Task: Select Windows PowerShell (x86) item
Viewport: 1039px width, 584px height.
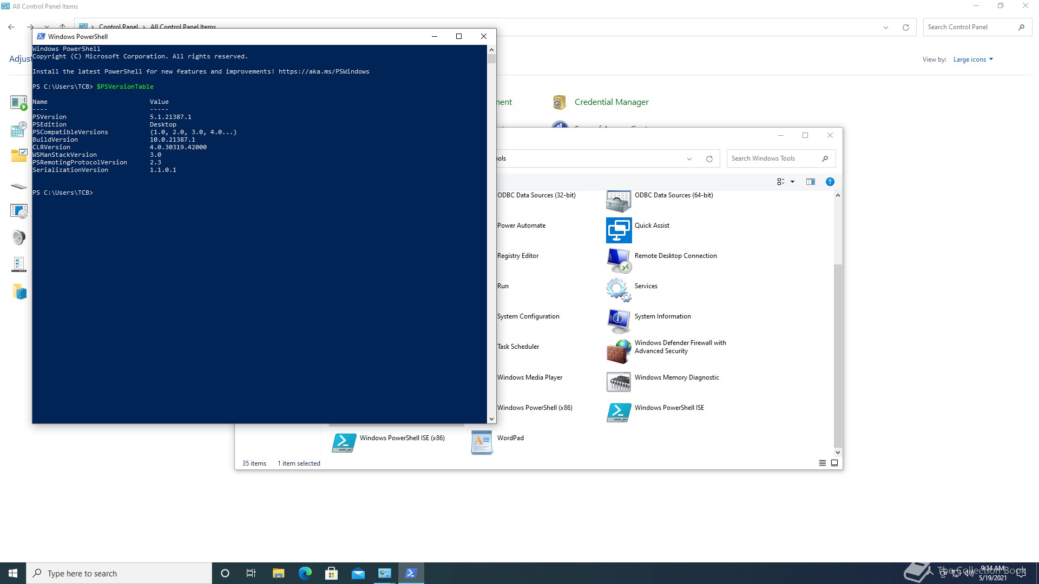Action: [x=534, y=408]
